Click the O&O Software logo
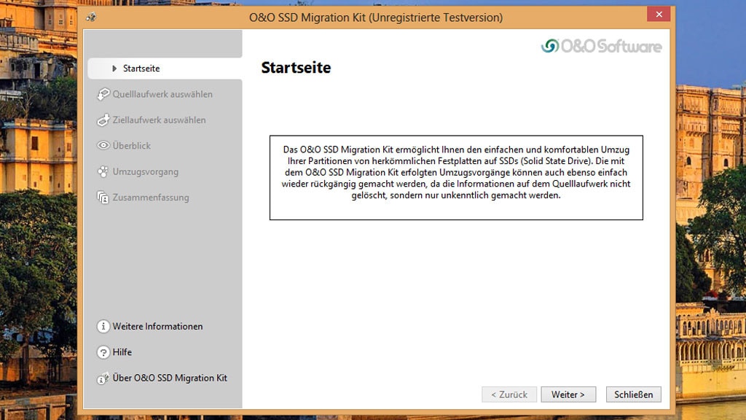The width and height of the screenshot is (746, 420). point(601,46)
